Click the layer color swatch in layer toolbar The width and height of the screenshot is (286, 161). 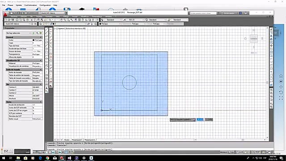54,24
